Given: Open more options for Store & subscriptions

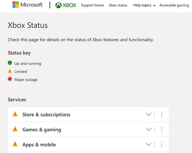Looking at the screenshot, I should [162, 114].
